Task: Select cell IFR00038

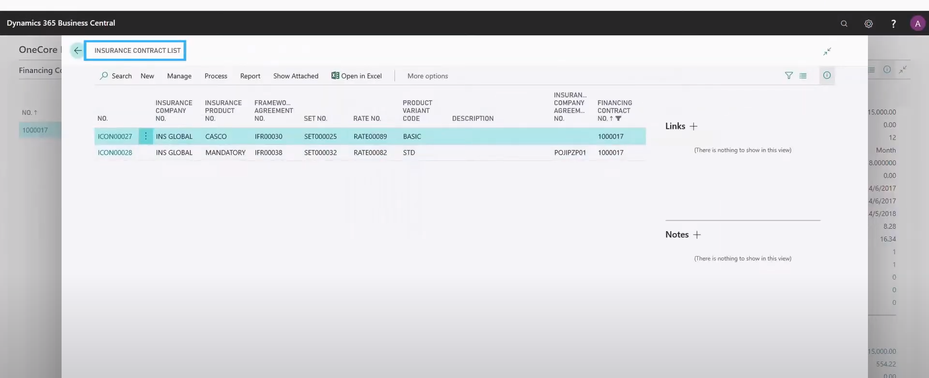Action: (268, 153)
